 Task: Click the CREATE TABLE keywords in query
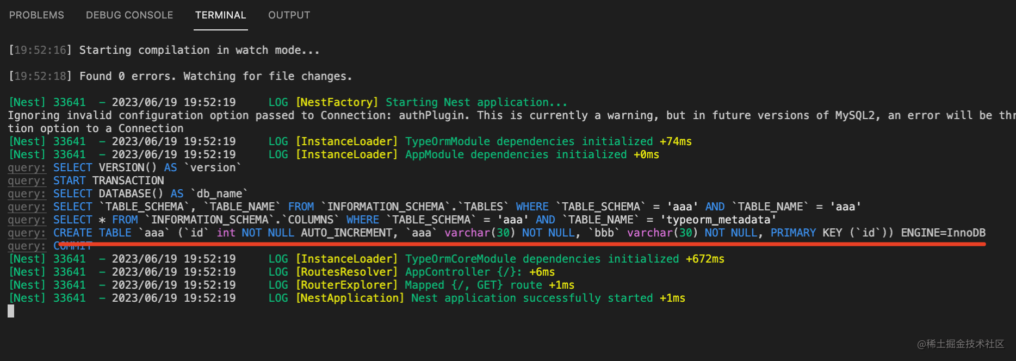(92, 233)
